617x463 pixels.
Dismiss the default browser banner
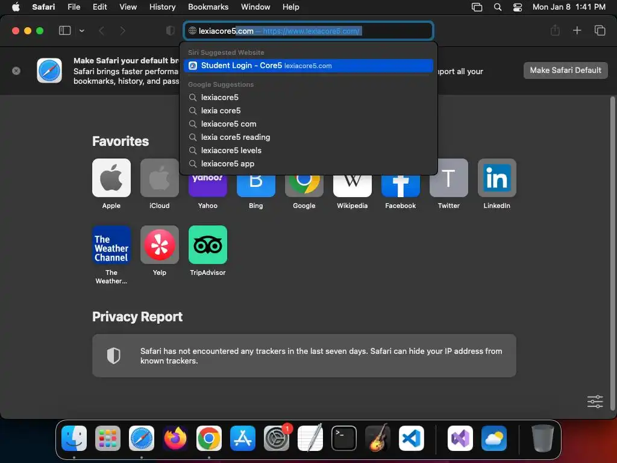click(x=16, y=71)
